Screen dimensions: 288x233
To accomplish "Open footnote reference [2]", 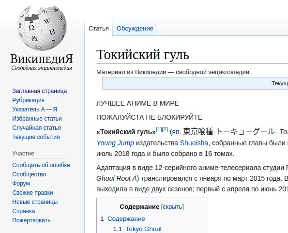I will (x=165, y=129).
